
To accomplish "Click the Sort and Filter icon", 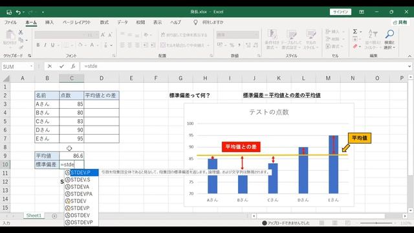I will pyautogui.click(x=373, y=34).
